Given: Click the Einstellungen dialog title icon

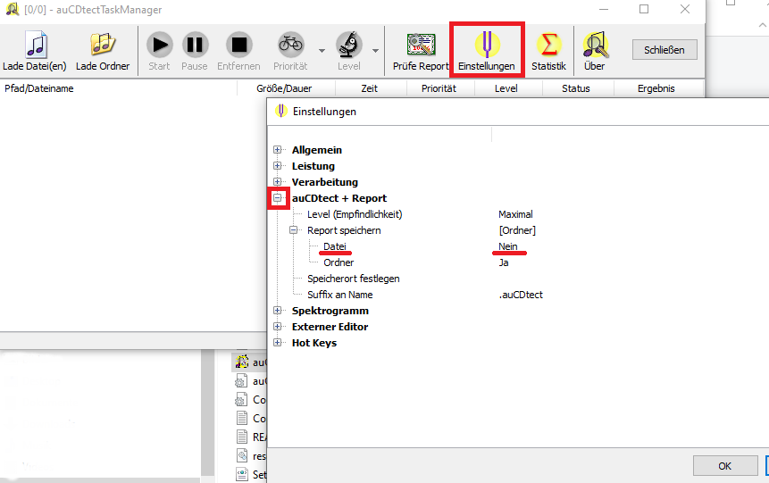Looking at the screenshot, I should [x=280, y=111].
